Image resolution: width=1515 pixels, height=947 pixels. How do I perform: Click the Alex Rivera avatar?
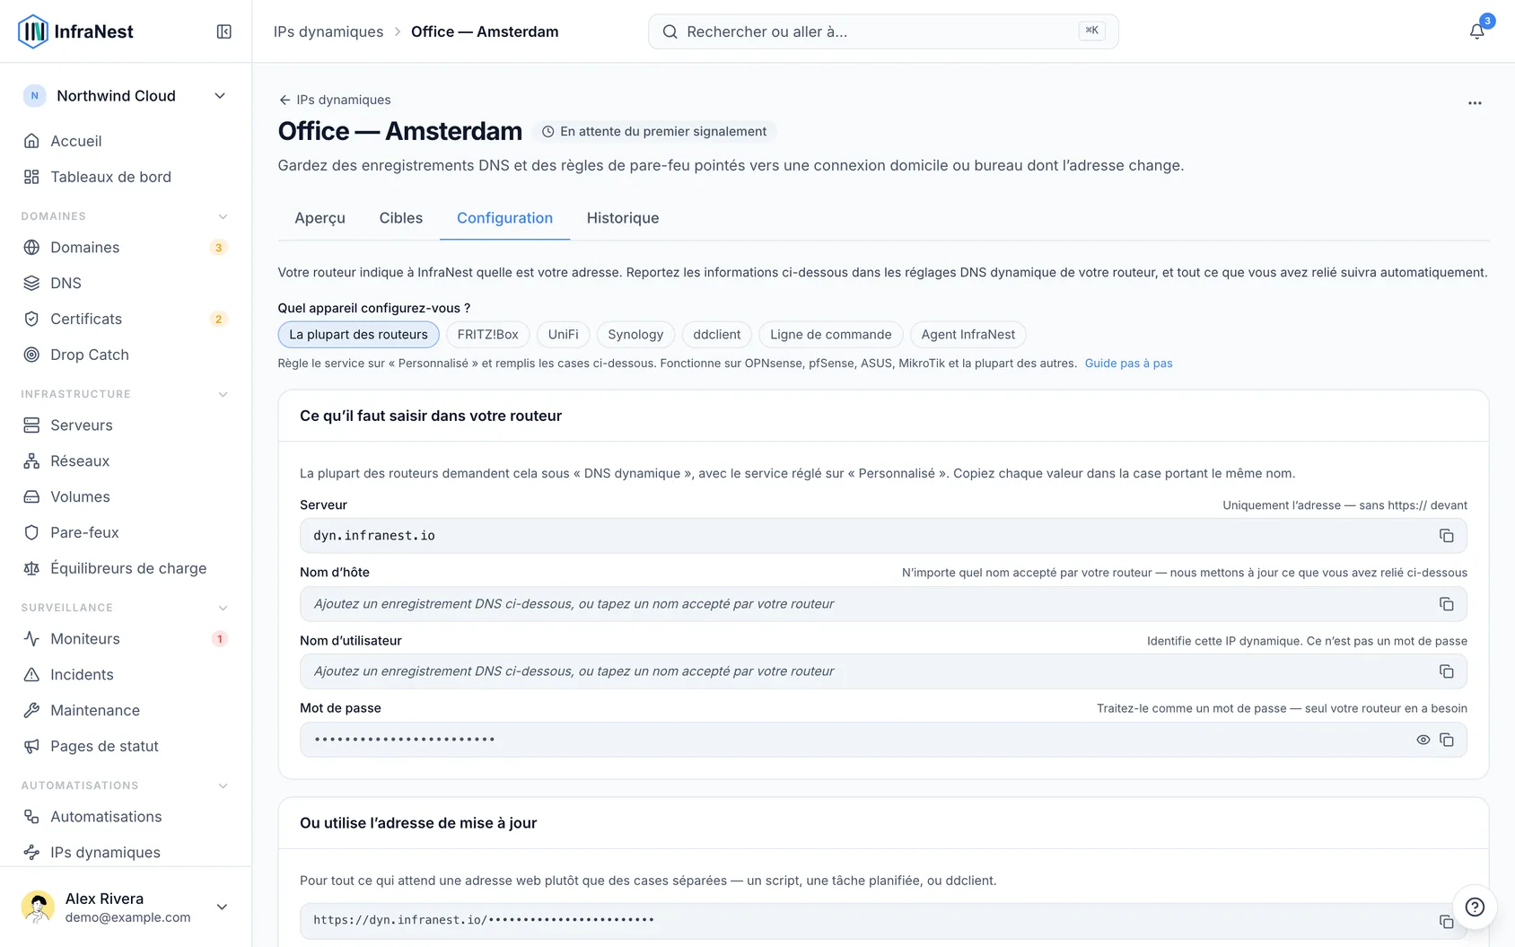click(38, 907)
